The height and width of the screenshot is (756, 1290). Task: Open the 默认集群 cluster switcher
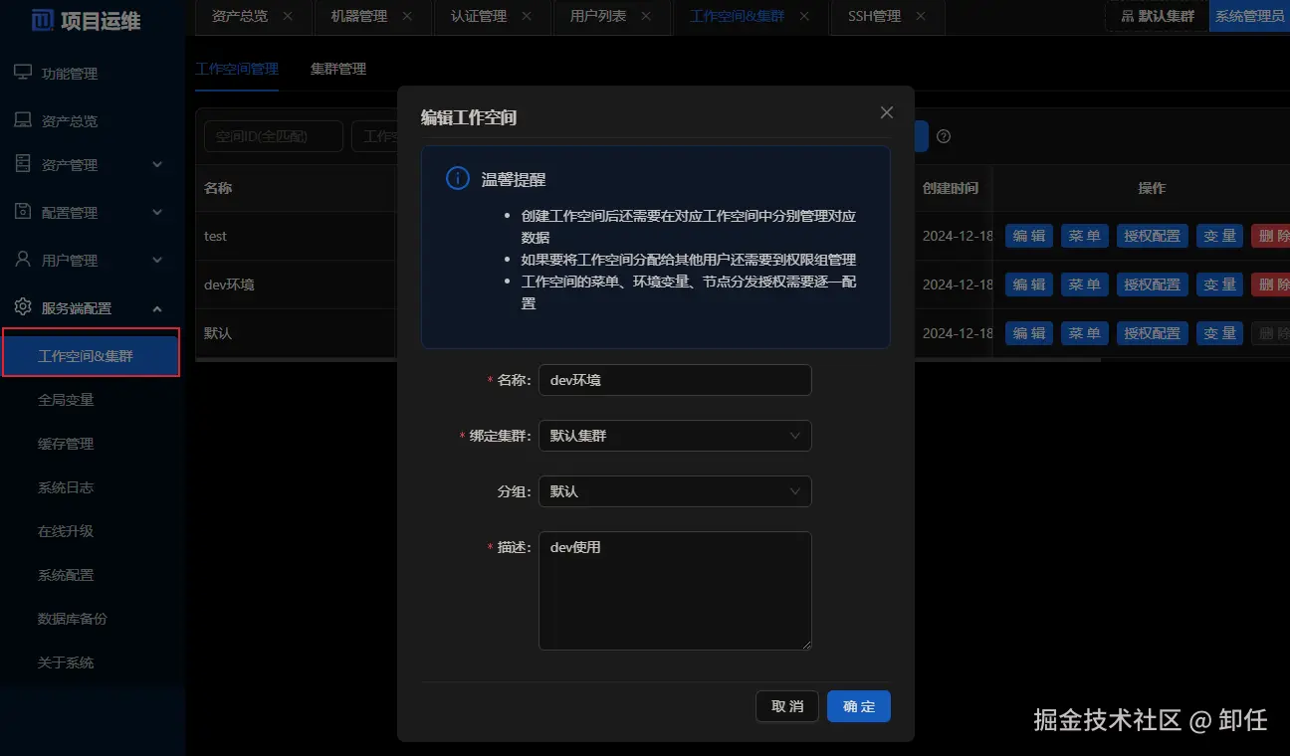[1157, 16]
